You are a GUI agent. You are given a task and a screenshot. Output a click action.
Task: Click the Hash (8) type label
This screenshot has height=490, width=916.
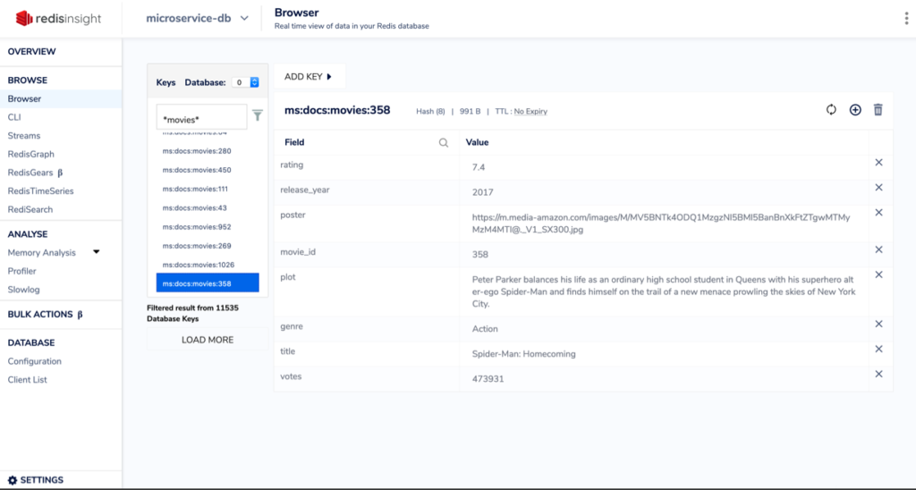click(430, 112)
